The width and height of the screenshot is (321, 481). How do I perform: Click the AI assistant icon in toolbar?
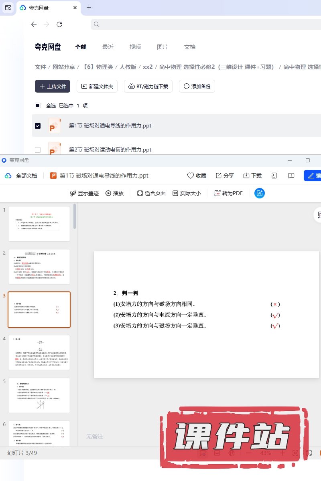[260, 193]
